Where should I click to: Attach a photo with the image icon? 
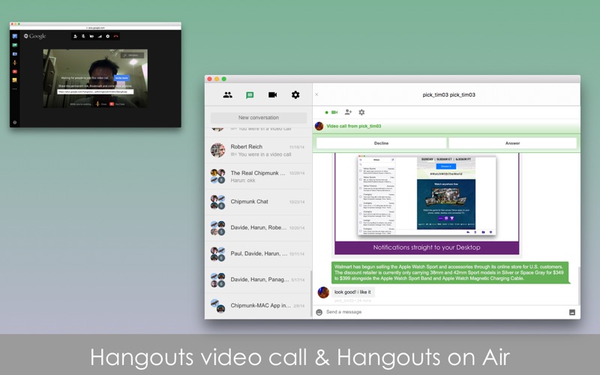pyautogui.click(x=572, y=312)
